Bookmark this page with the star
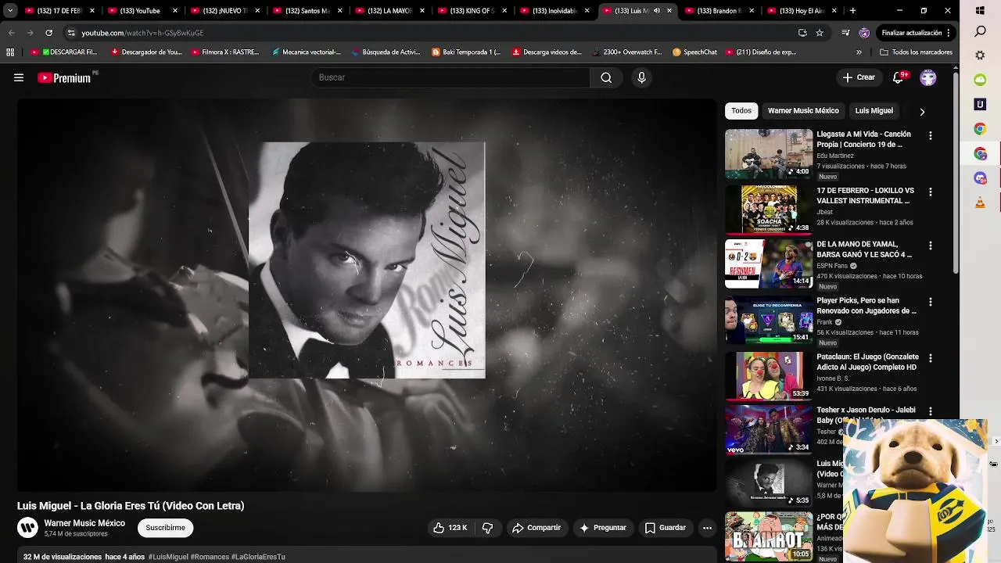 click(x=820, y=33)
